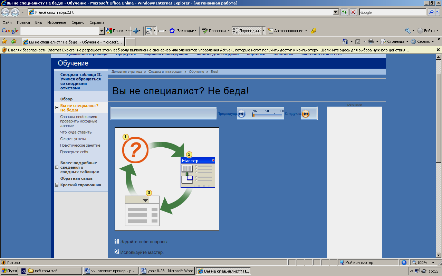Click the lesson progress slider bar

[x=267, y=116]
